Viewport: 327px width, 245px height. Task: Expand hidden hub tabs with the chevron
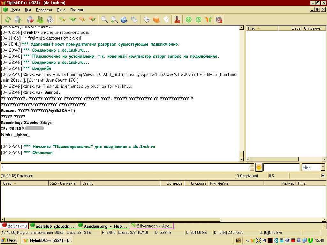point(324,226)
